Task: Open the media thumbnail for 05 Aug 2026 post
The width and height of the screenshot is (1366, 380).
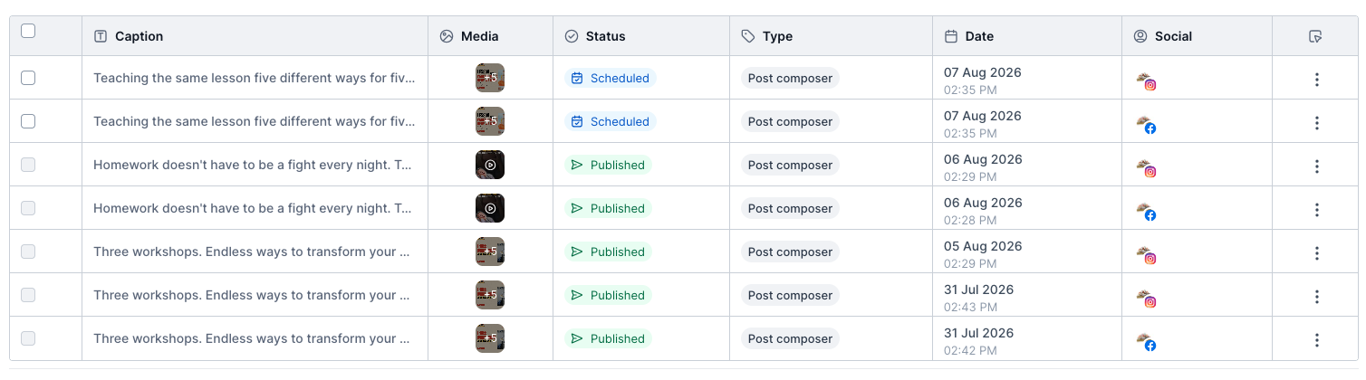Action: (490, 252)
